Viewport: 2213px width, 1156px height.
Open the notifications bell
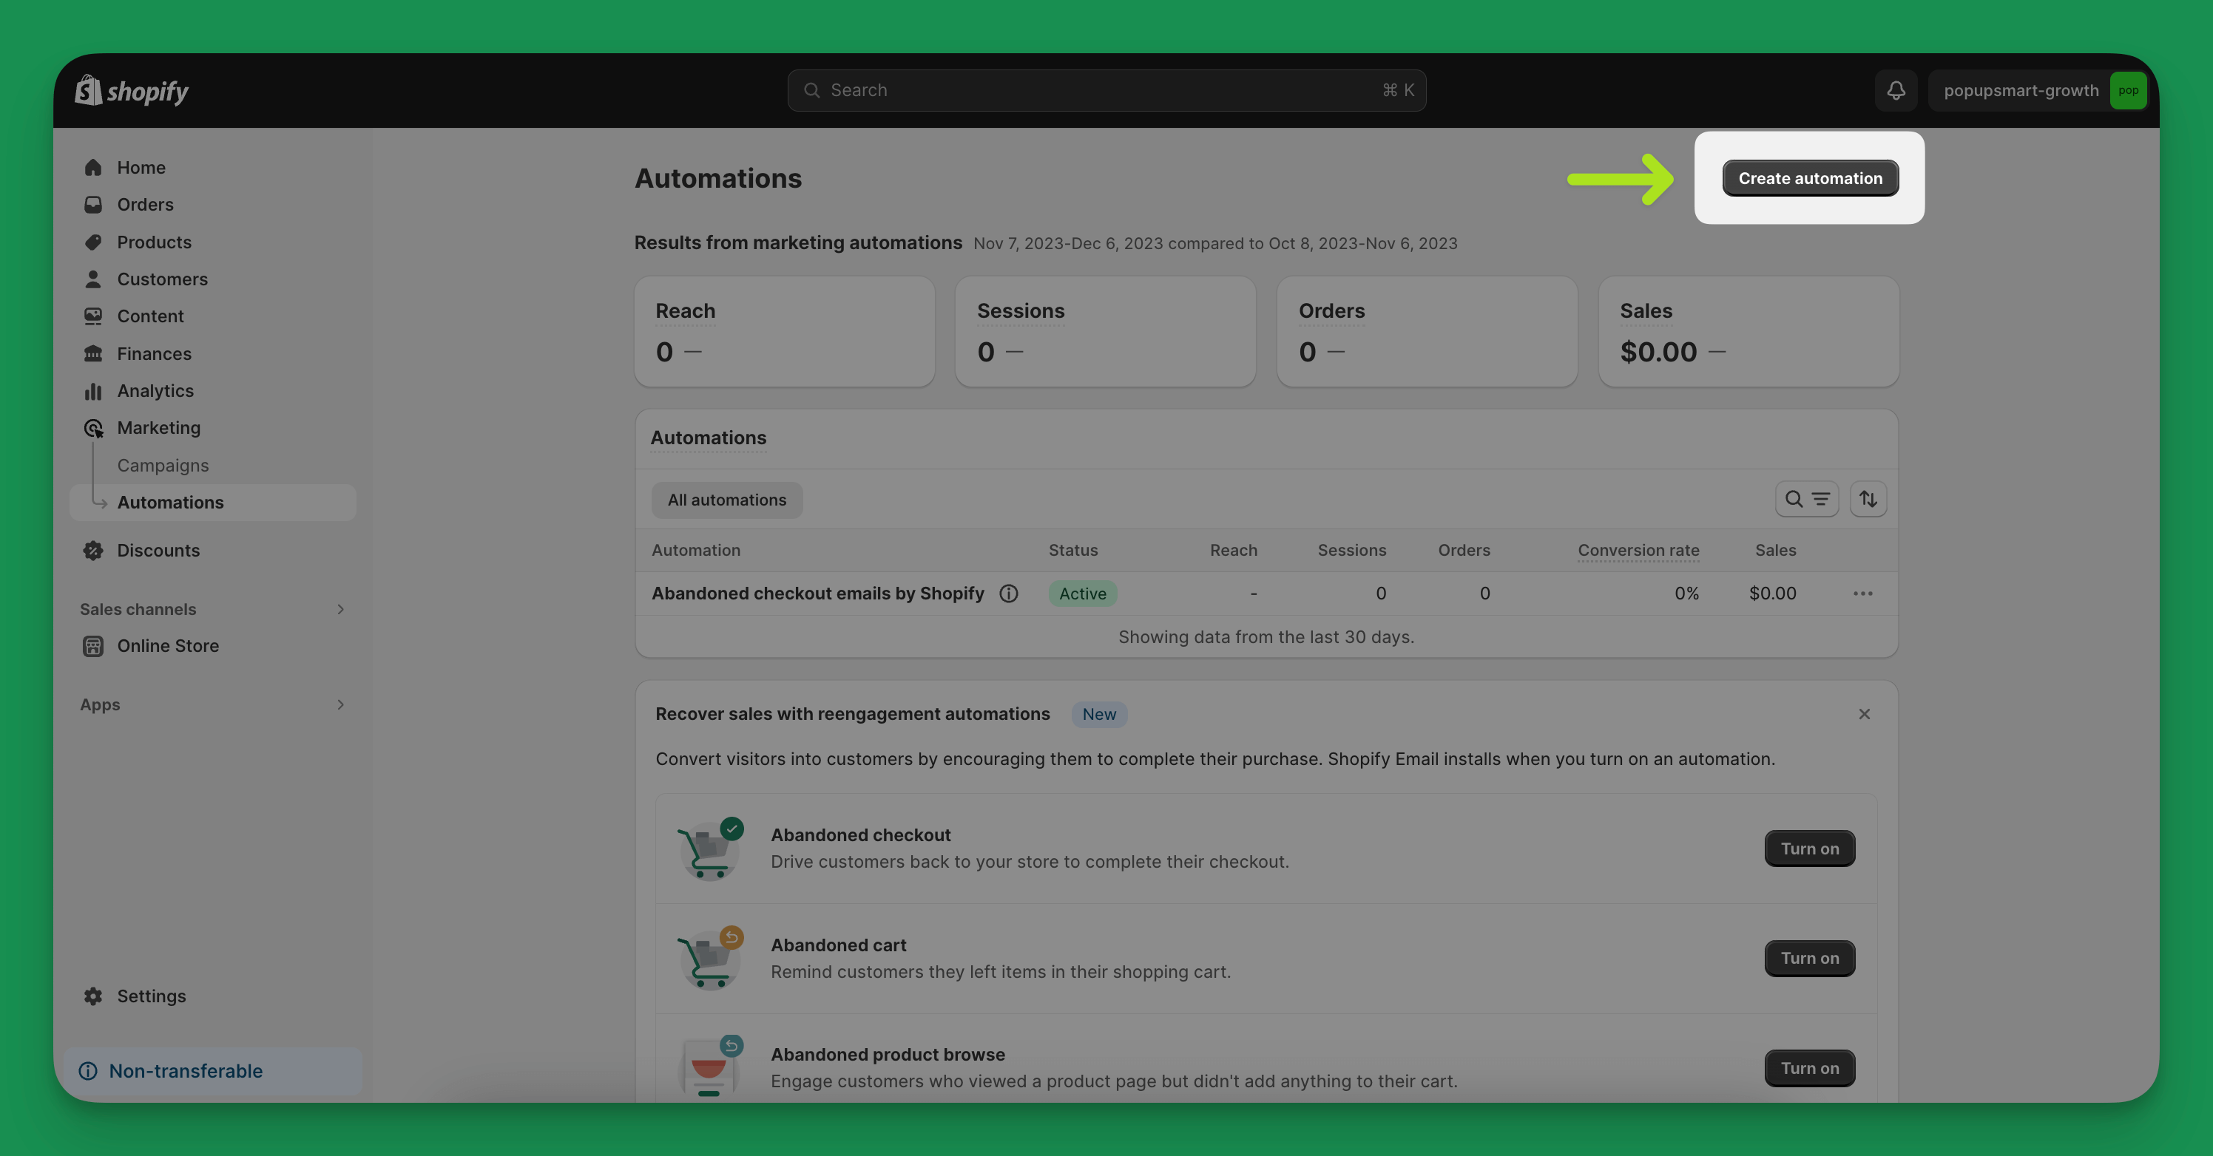pyautogui.click(x=1896, y=90)
